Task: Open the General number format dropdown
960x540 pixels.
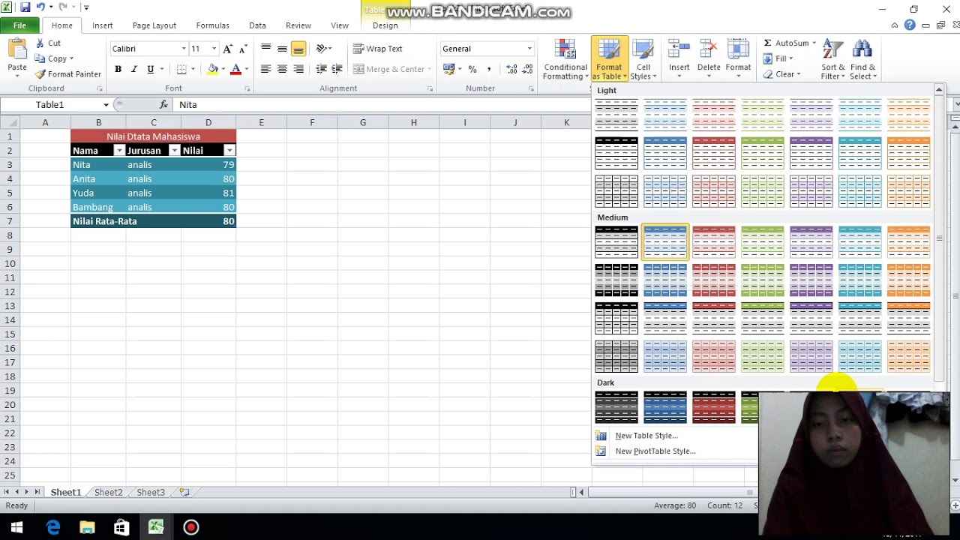Action: tap(529, 49)
